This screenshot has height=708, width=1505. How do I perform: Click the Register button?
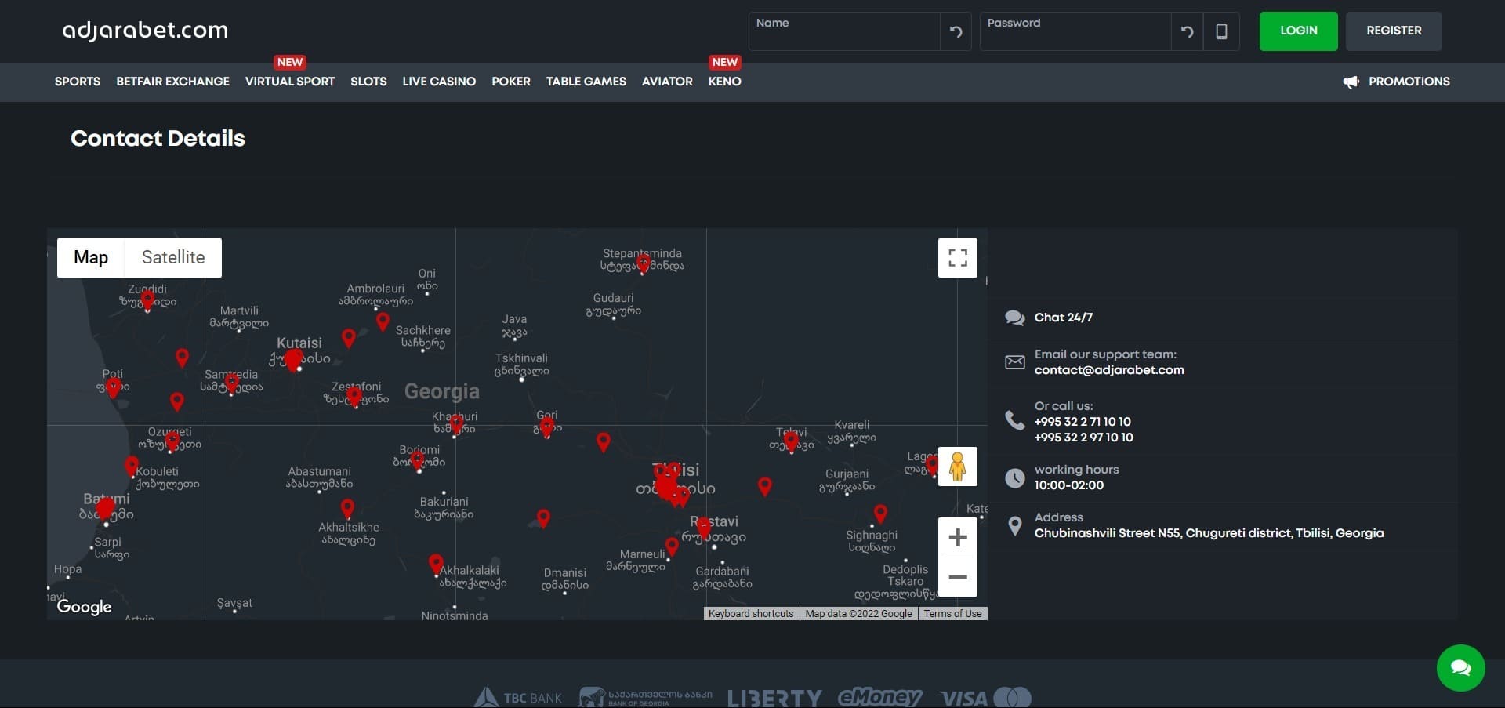pyautogui.click(x=1393, y=31)
